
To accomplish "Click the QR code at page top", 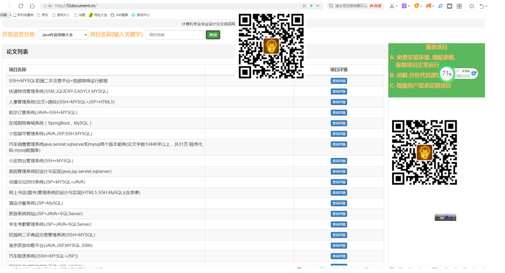I will (x=271, y=46).
